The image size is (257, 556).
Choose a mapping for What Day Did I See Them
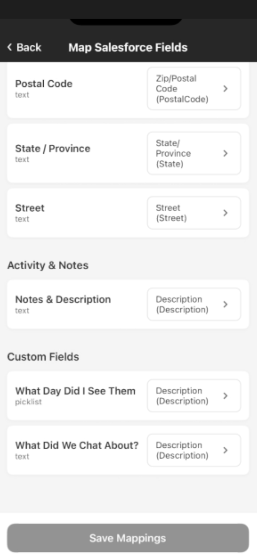[x=193, y=396]
